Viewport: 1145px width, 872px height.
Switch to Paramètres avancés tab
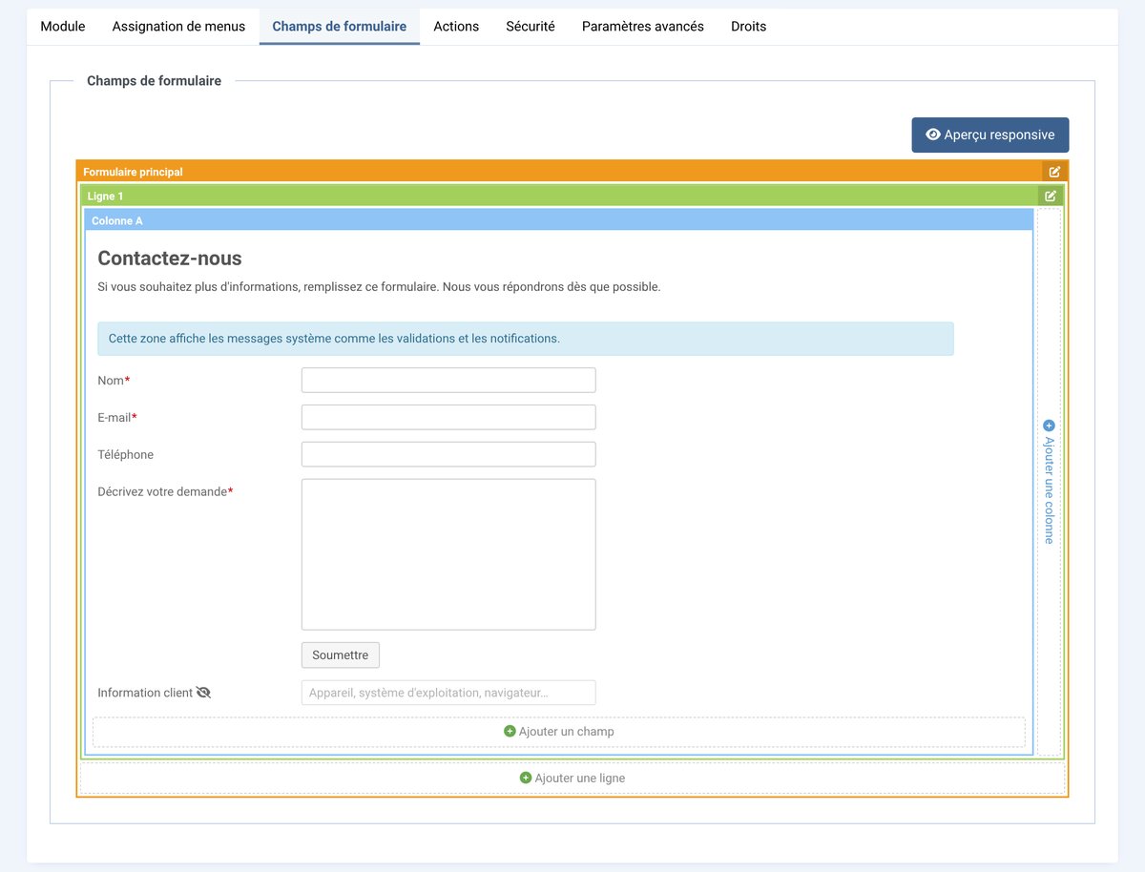tap(643, 27)
